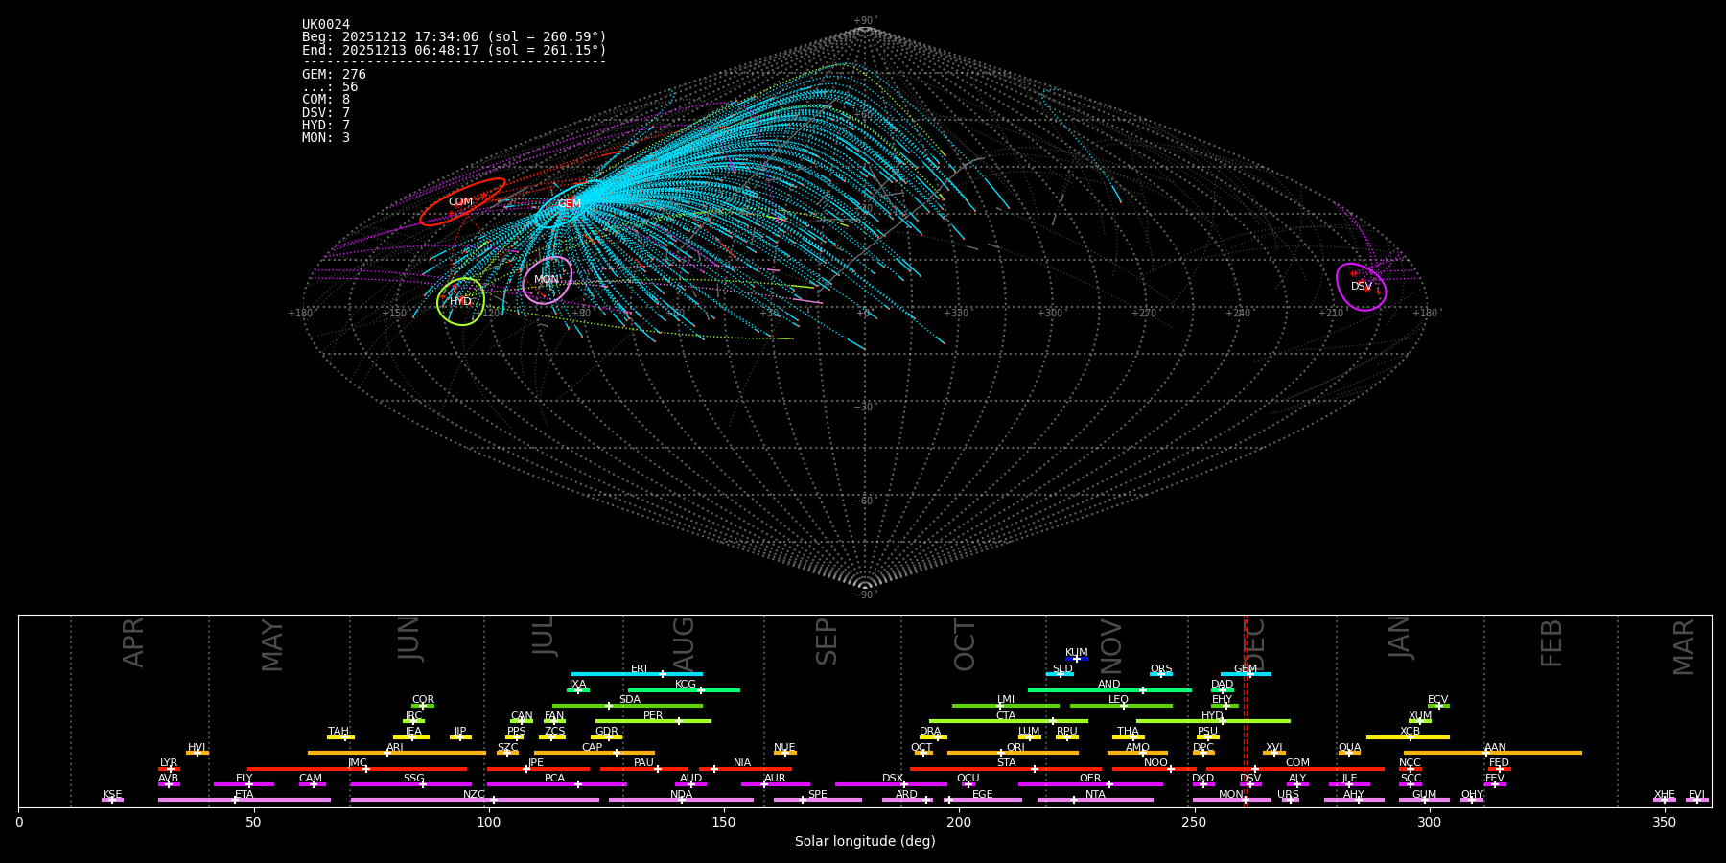Viewport: 1726px width, 863px height.
Task: Click the red dashed current solar longitude line
Action: (1246, 711)
